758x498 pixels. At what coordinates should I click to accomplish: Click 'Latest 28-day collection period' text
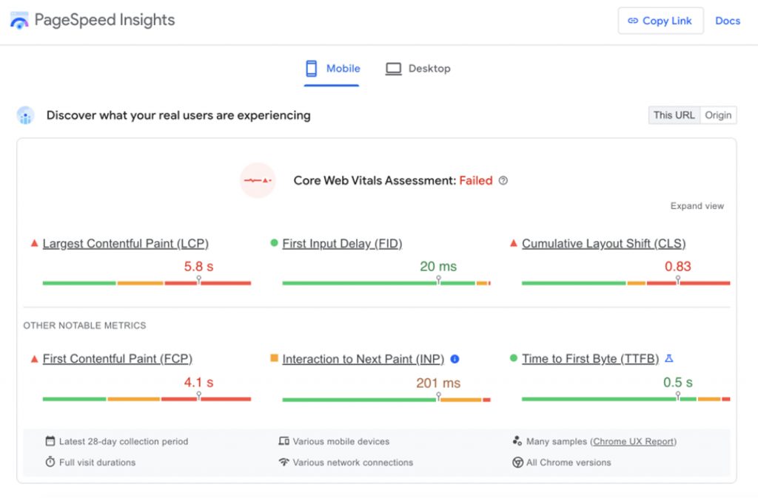pos(124,442)
